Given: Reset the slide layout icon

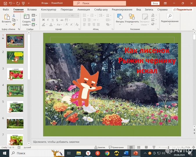Looking at the screenshot, I should tap(33, 20).
